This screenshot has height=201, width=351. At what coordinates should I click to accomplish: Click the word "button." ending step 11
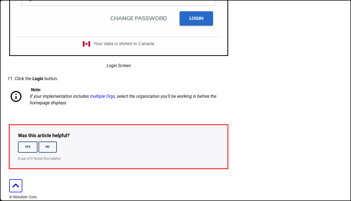51,79
